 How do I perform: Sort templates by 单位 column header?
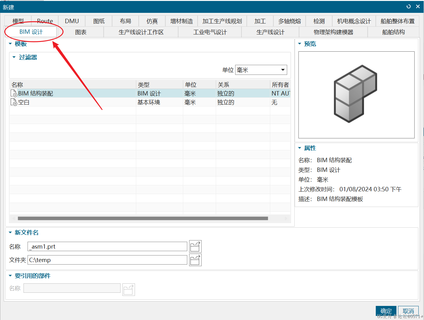pos(199,85)
